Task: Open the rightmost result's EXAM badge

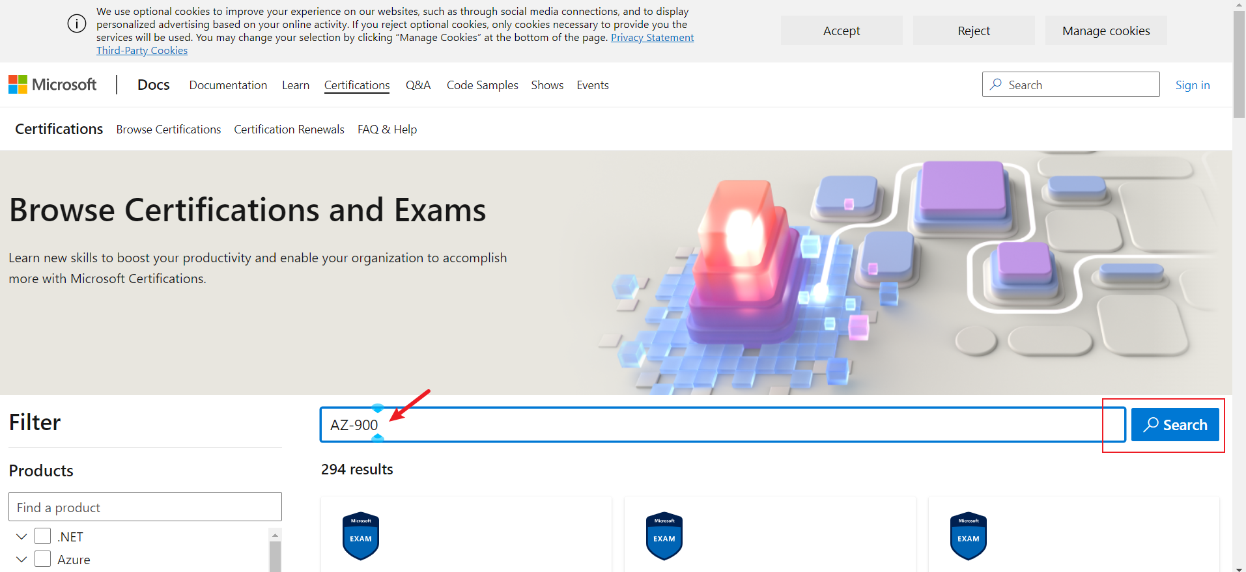Action: point(969,536)
